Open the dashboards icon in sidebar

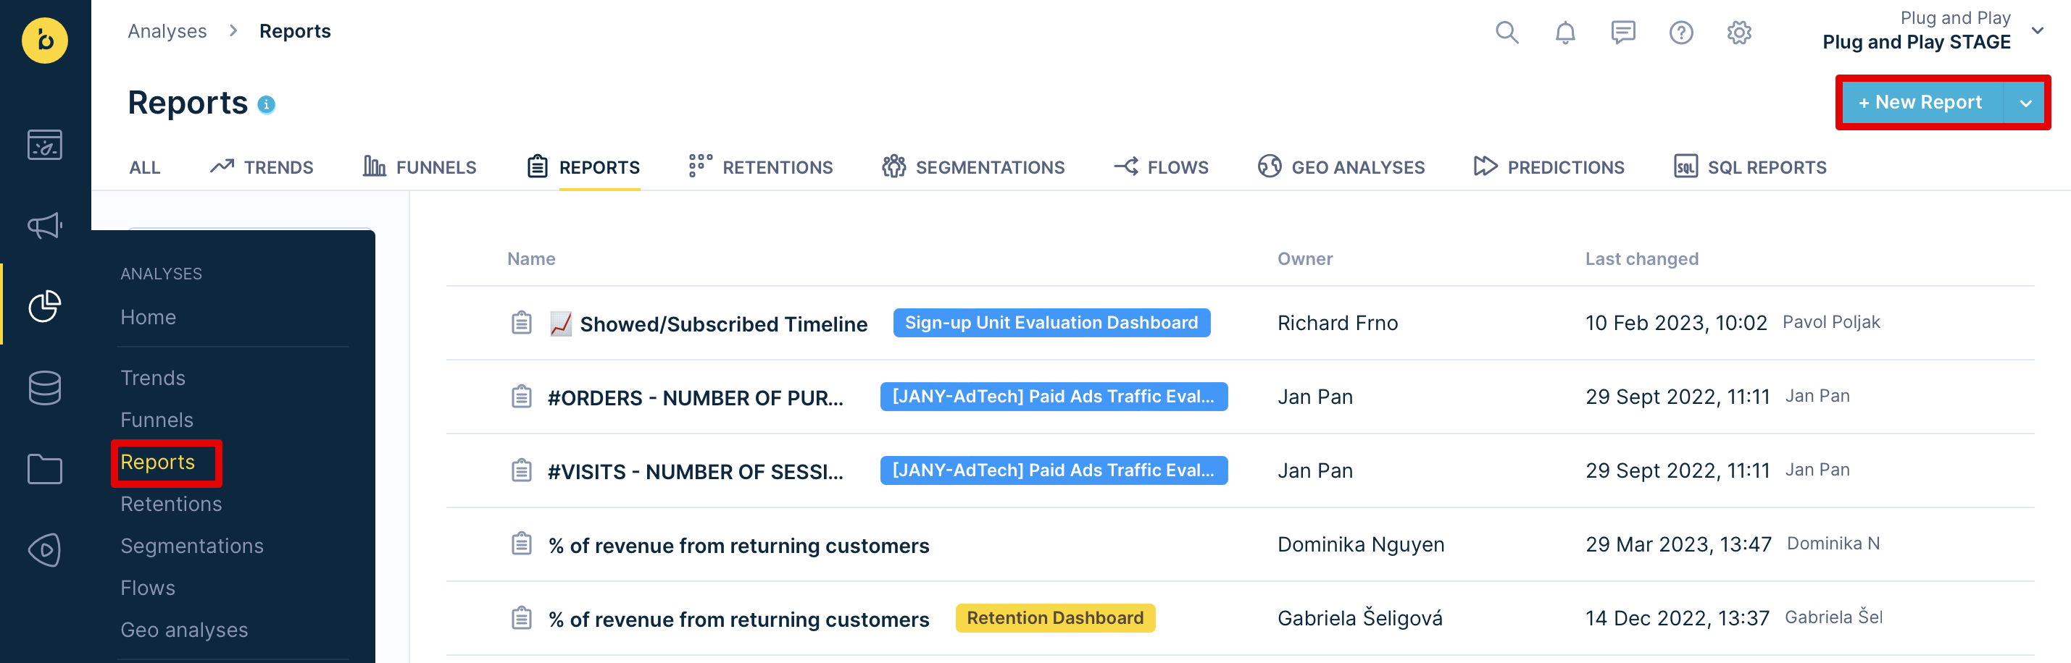tap(45, 145)
